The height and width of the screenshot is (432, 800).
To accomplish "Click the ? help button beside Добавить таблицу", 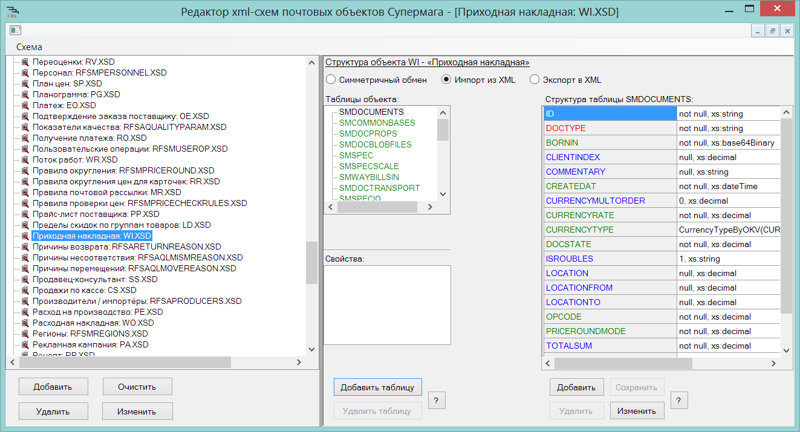I will (437, 400).
